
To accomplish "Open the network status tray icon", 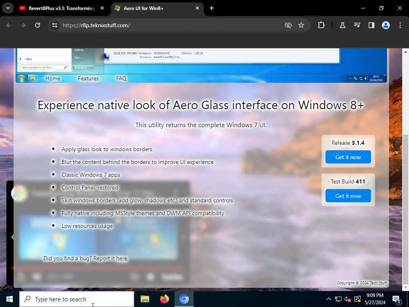I will 338,299.
